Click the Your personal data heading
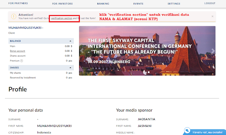The height and width of the screenshot is (135, 226). click(25, 110)
